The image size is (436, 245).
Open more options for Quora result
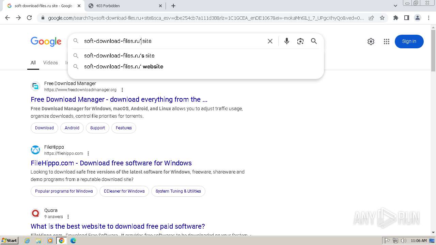click(68, 217)
